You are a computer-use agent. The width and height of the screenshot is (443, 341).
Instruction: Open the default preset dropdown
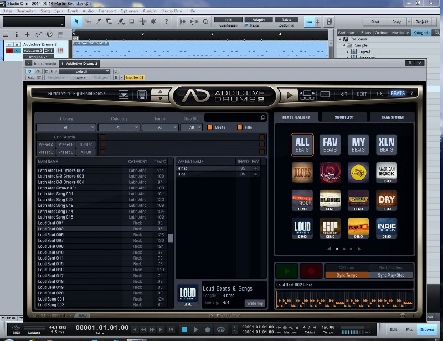point(84,71)
